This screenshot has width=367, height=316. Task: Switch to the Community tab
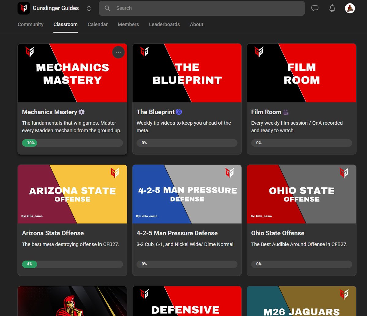(31, 24)
